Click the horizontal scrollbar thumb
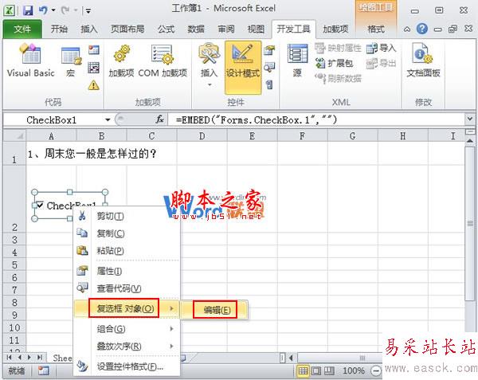Screen dimensions: 478x380 [x=362, y=358]
